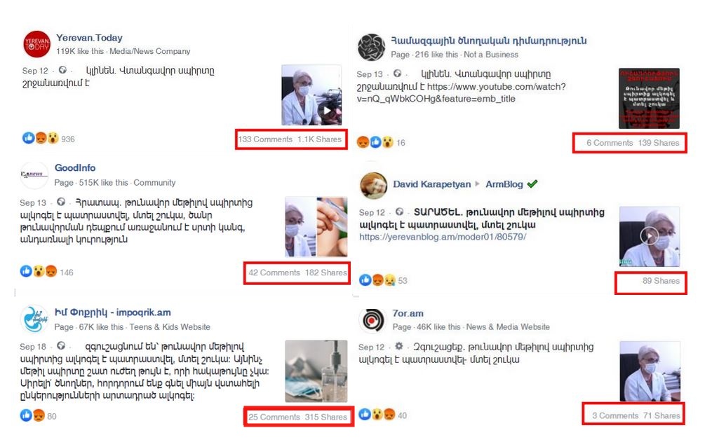Click the ArmBlog group name link
The width and height of the screenshot is (719, 442).
pyautogui.click(x=504, y=184)
